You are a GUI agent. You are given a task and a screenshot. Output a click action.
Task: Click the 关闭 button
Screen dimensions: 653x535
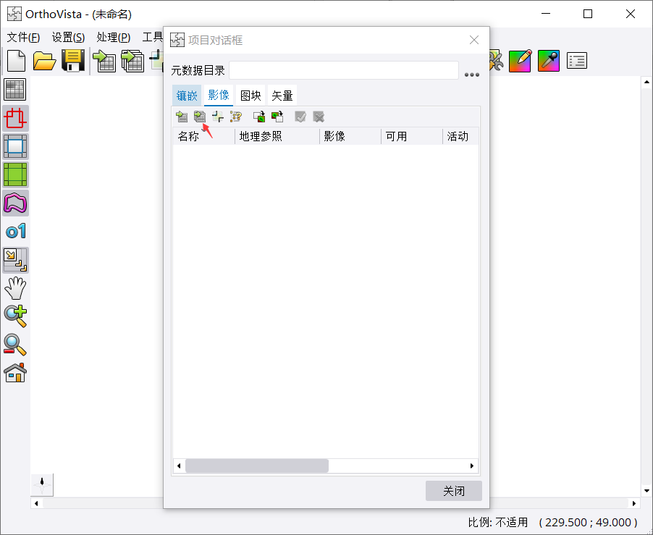[x=453, y=491]
